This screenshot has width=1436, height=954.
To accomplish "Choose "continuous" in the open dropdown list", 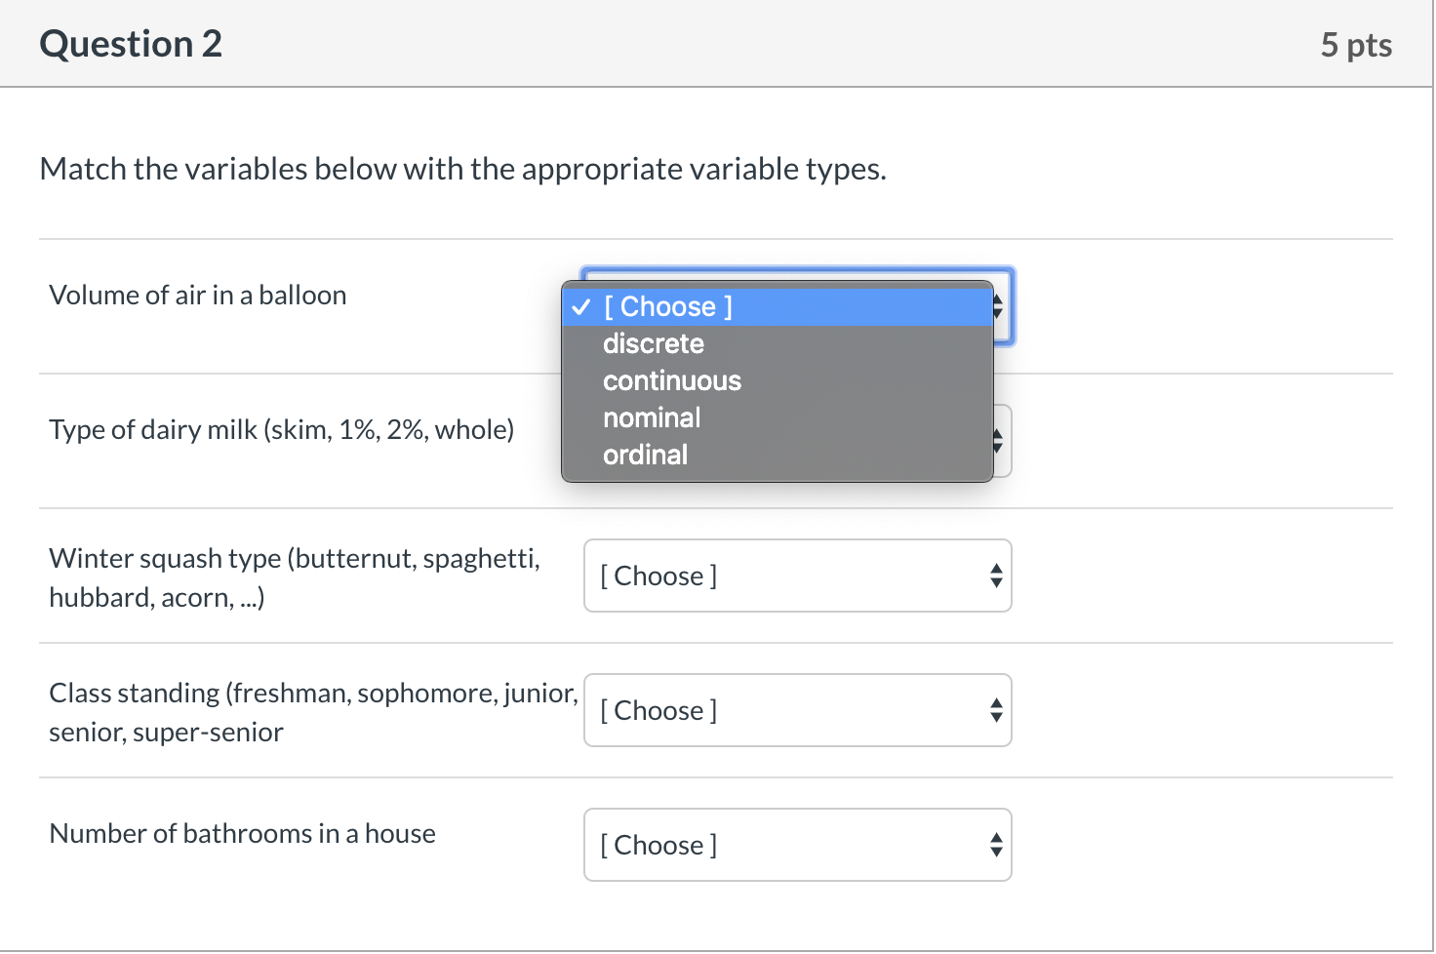I will 671,380.
